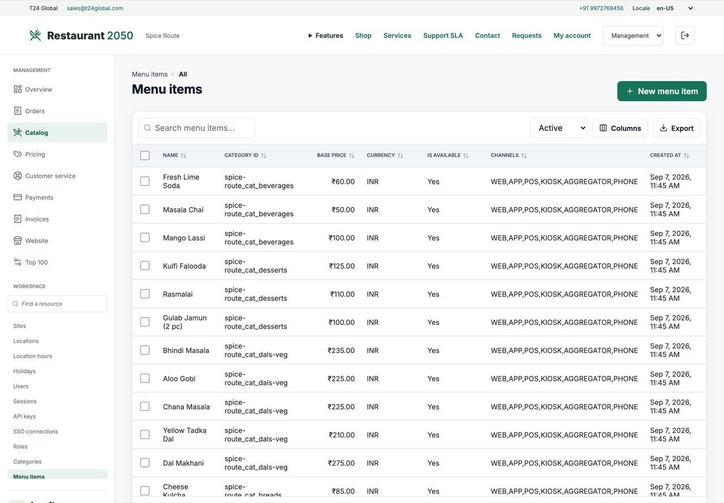Click the Invoices document icon in sidebar
Viewport: 724px width, 503px height.
click(18, 219)
